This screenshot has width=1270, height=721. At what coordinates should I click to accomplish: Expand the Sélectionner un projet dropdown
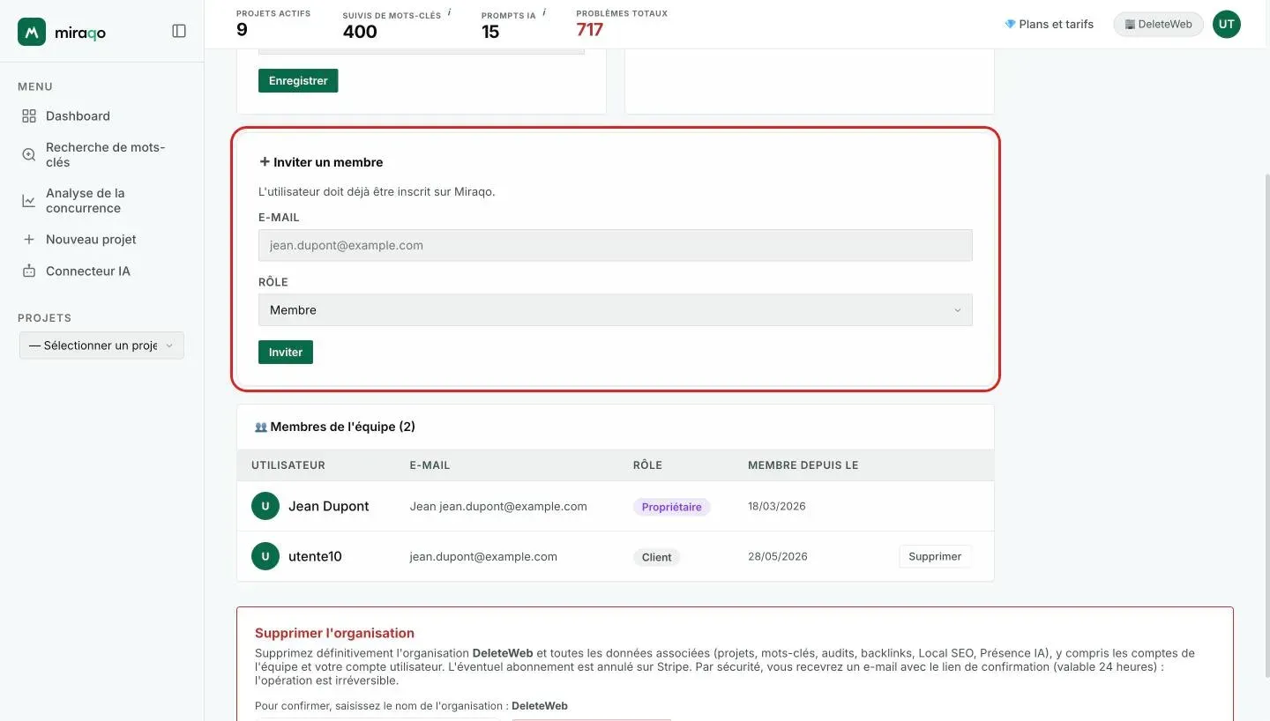pos(101,346)
